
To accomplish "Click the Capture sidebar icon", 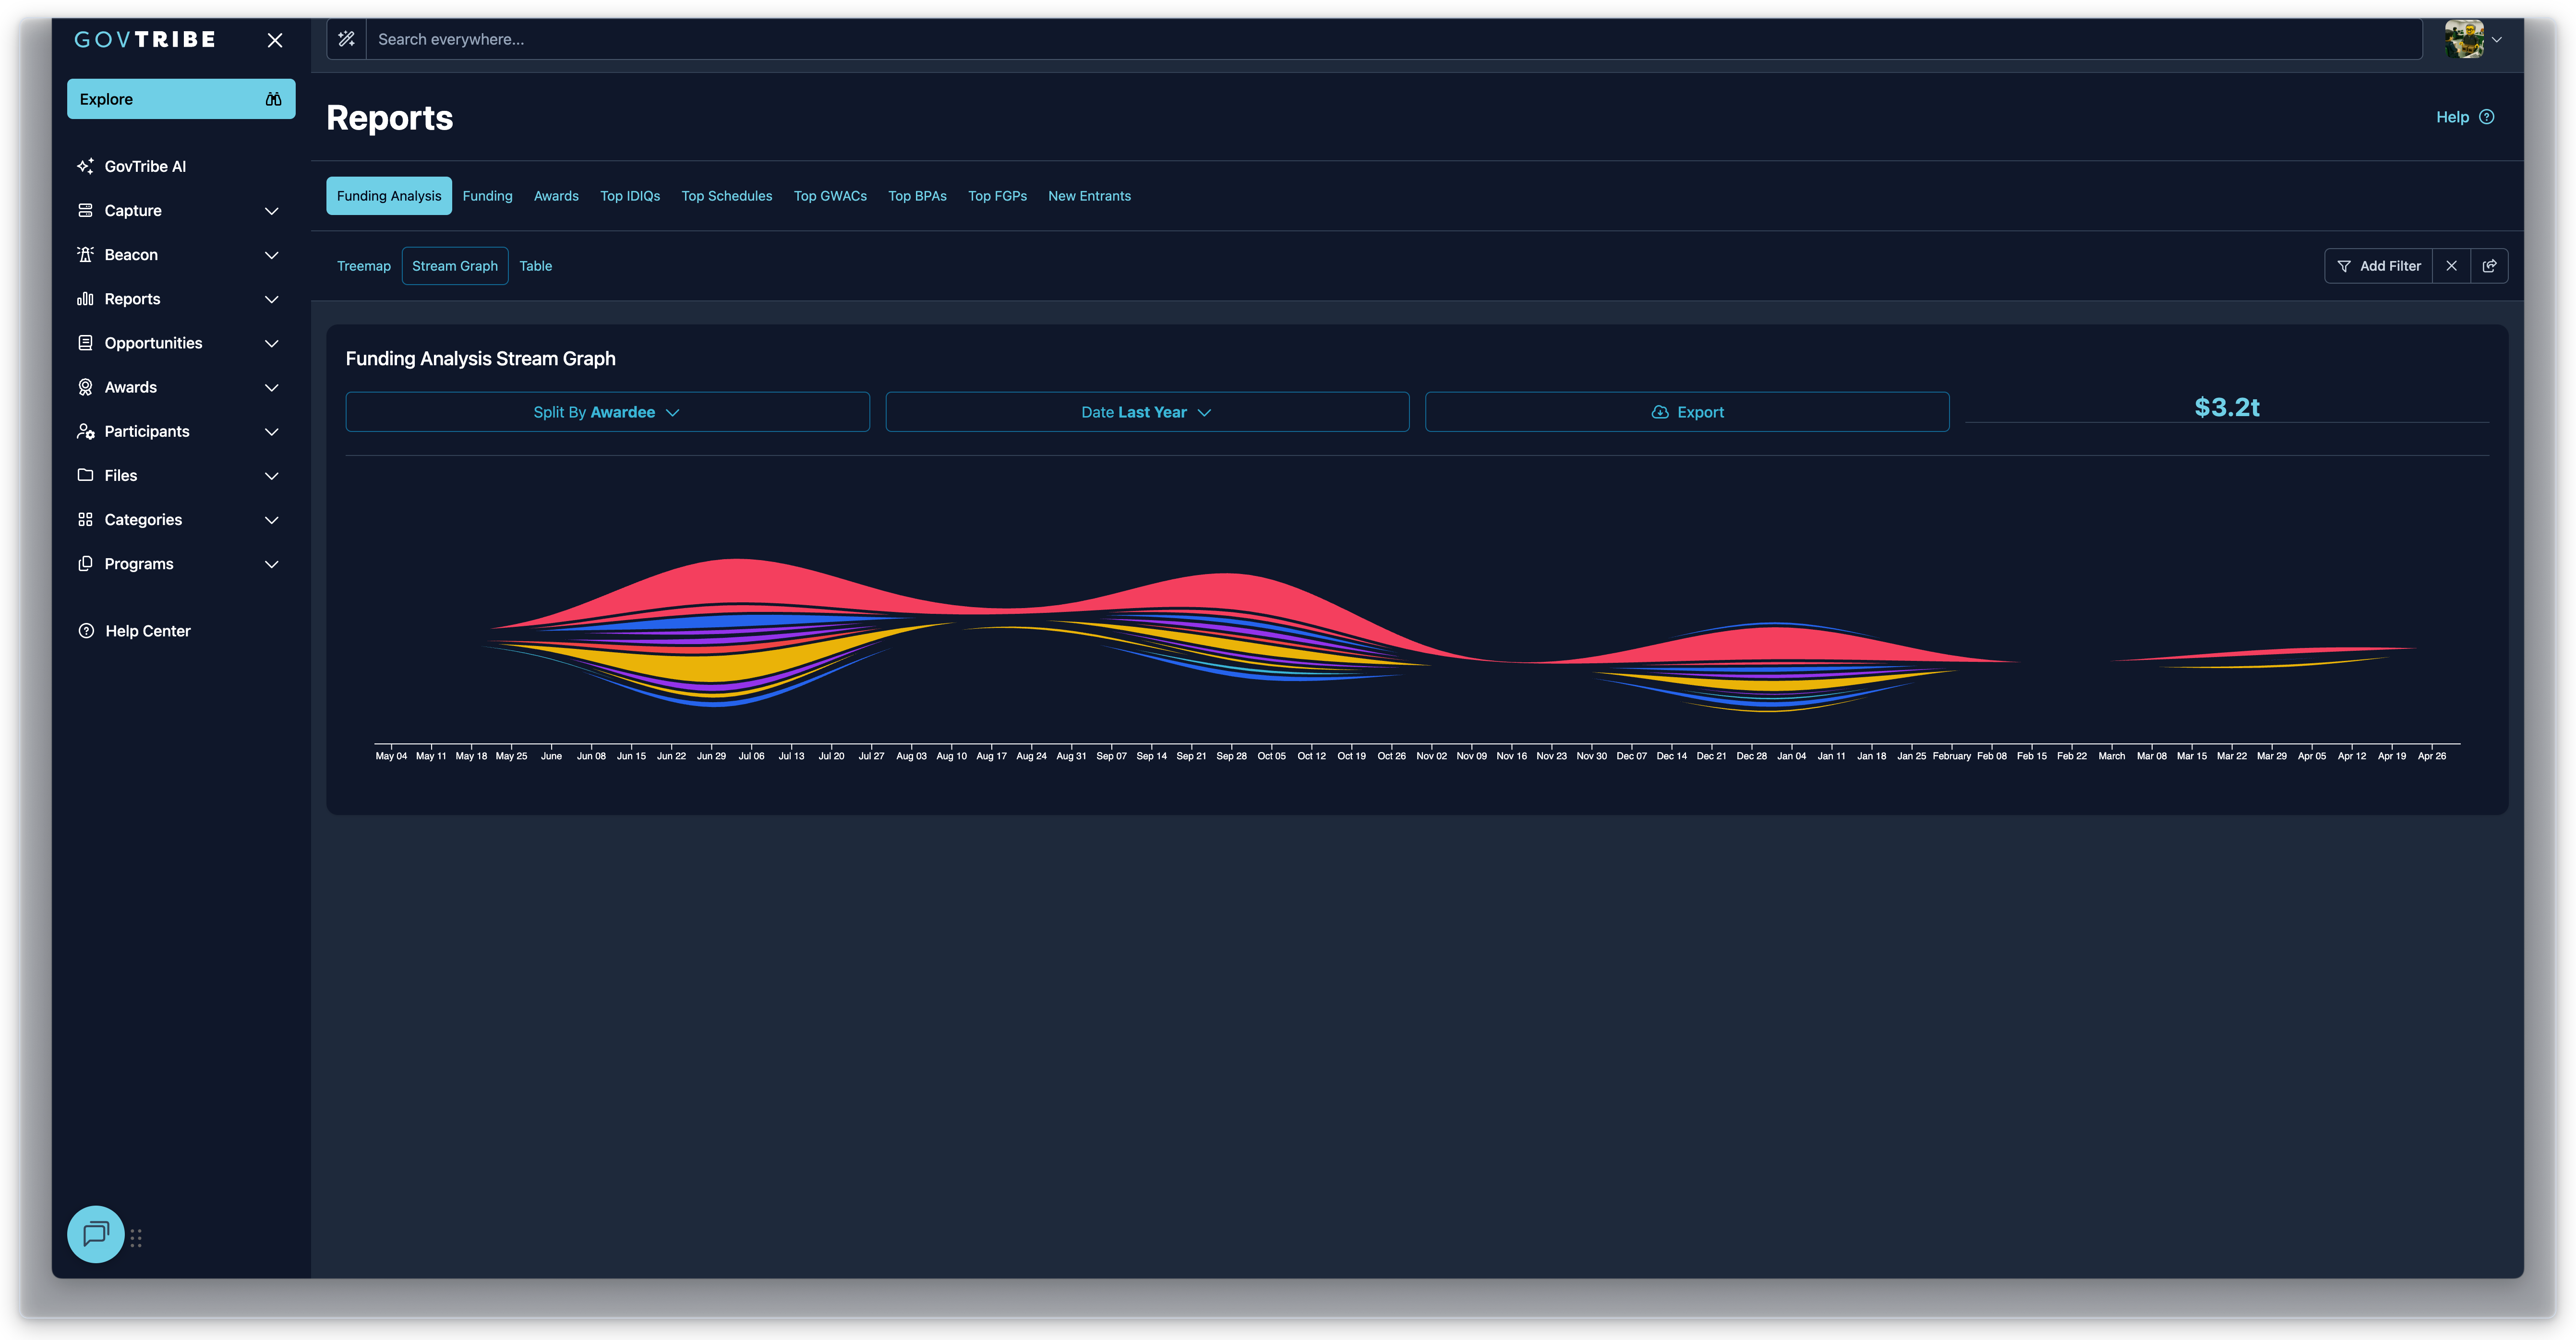I will pos(85,210).
